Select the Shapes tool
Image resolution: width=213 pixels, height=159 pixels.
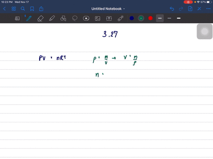click(x=63, y=19)
